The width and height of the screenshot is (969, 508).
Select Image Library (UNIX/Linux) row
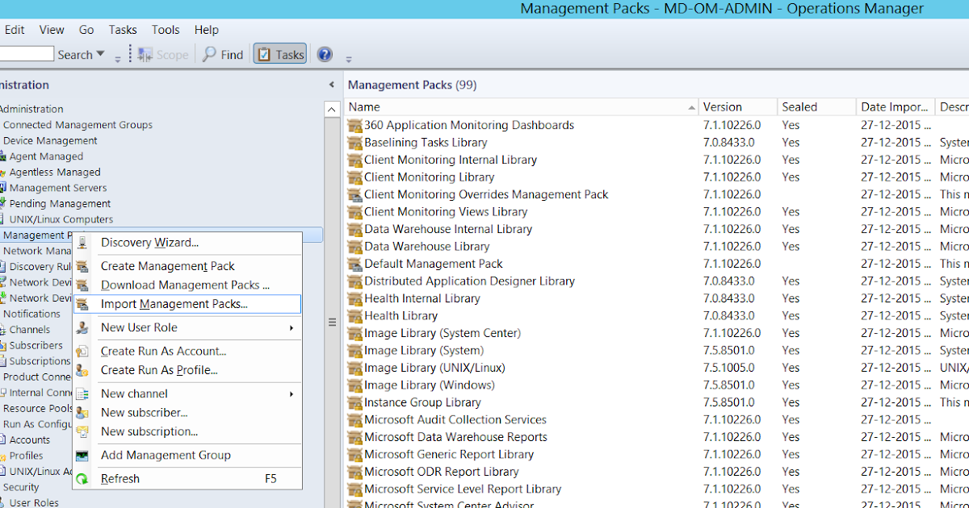(x=657, y=368)
